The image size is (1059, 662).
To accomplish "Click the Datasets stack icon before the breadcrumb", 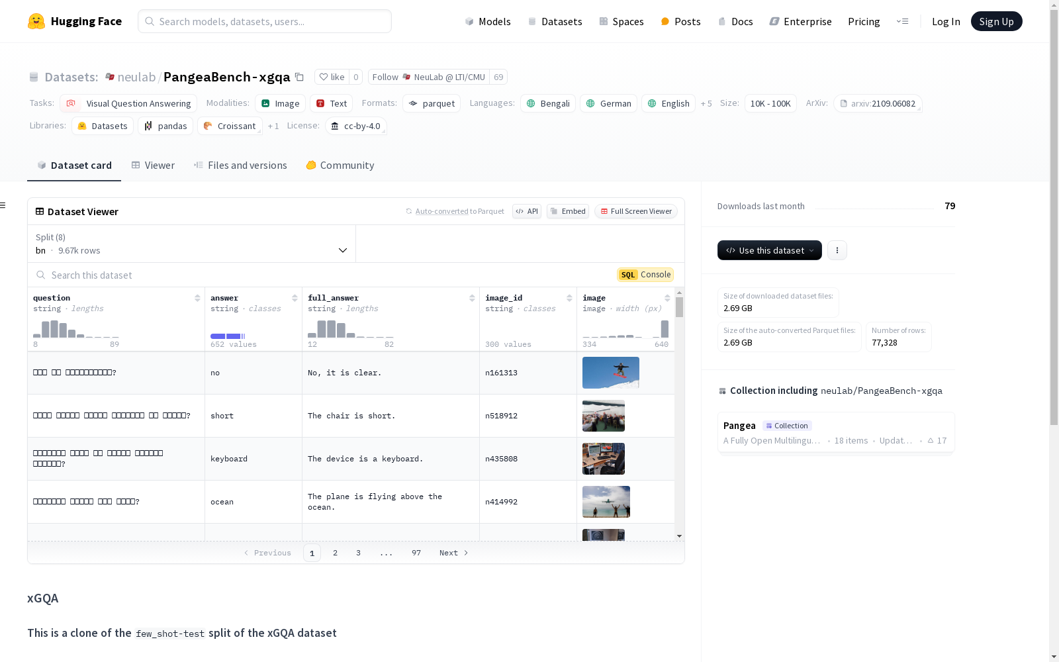I will (34, 77).
